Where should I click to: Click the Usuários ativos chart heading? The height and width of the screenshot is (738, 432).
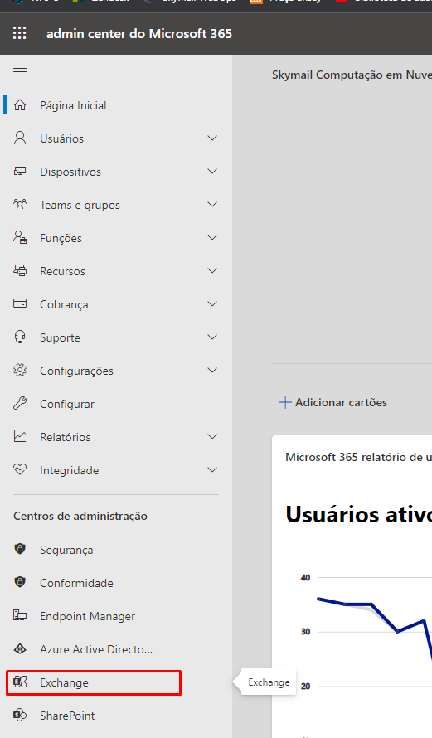(x=358, y=514)
